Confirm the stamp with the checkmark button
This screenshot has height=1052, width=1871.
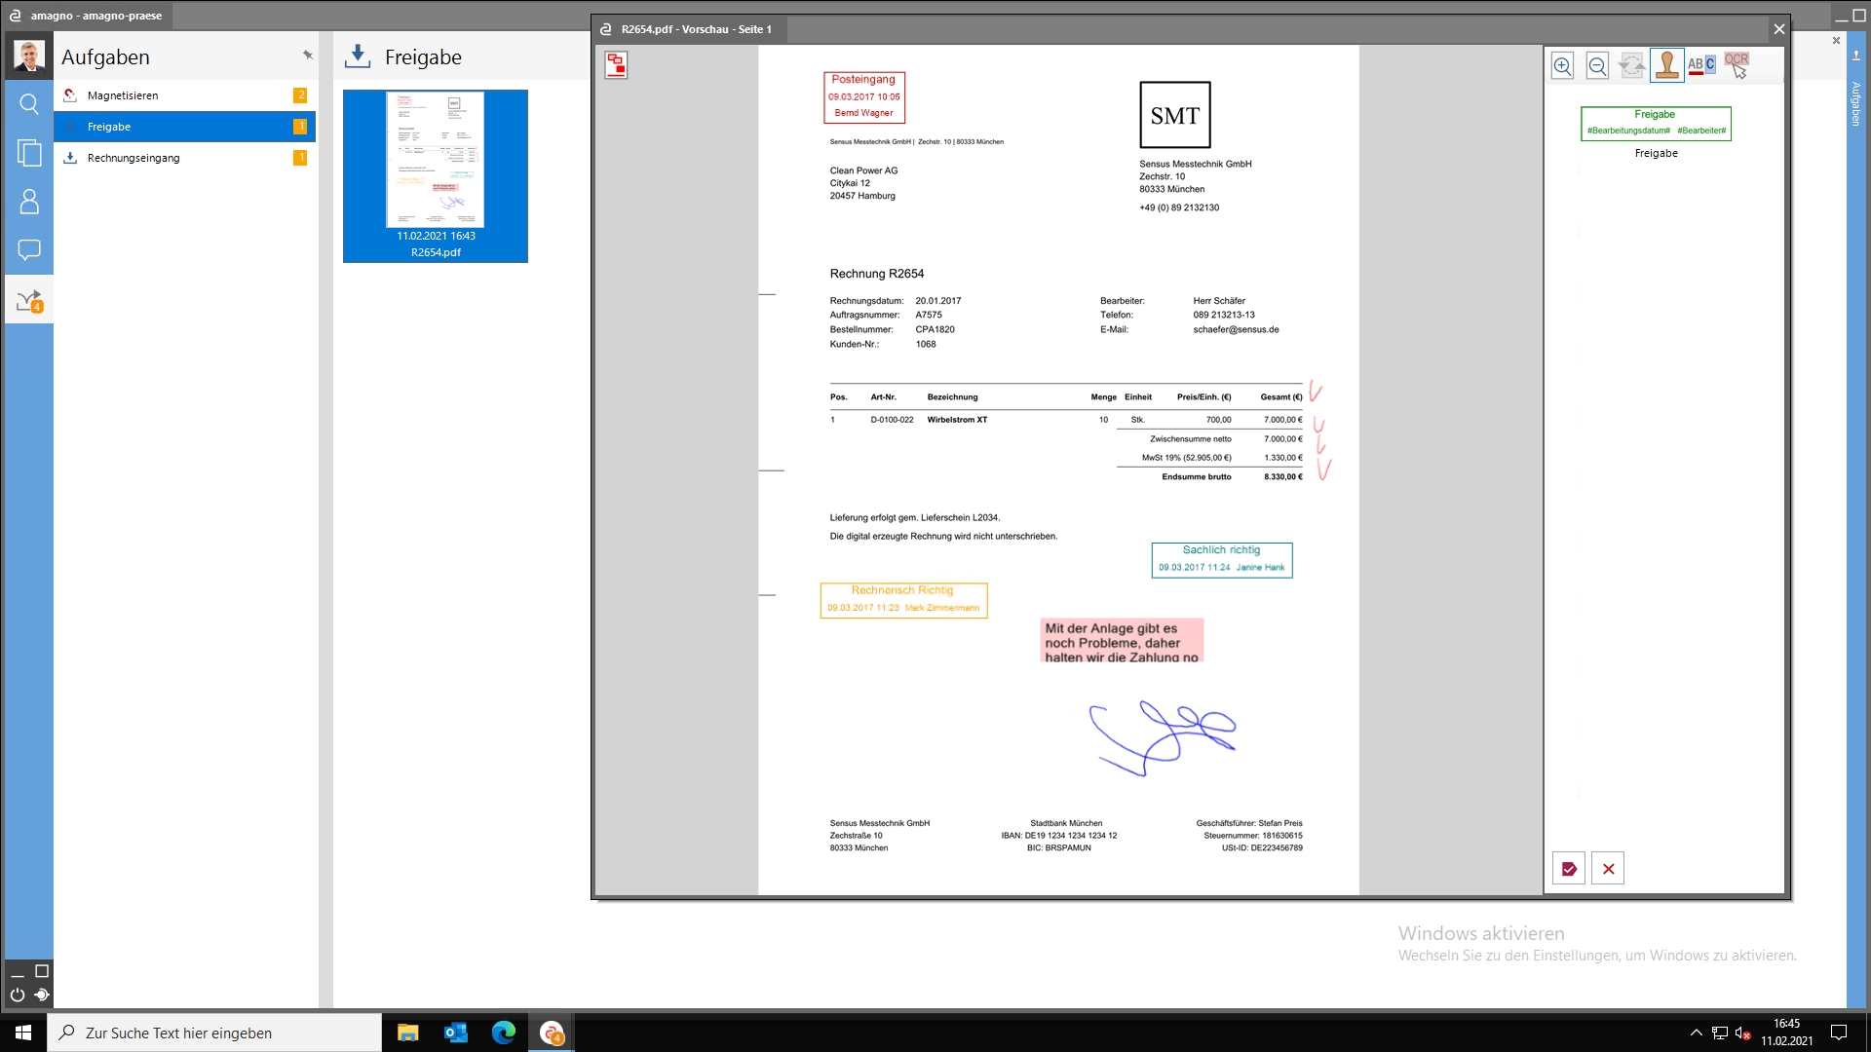click(x=1569, y=869)
